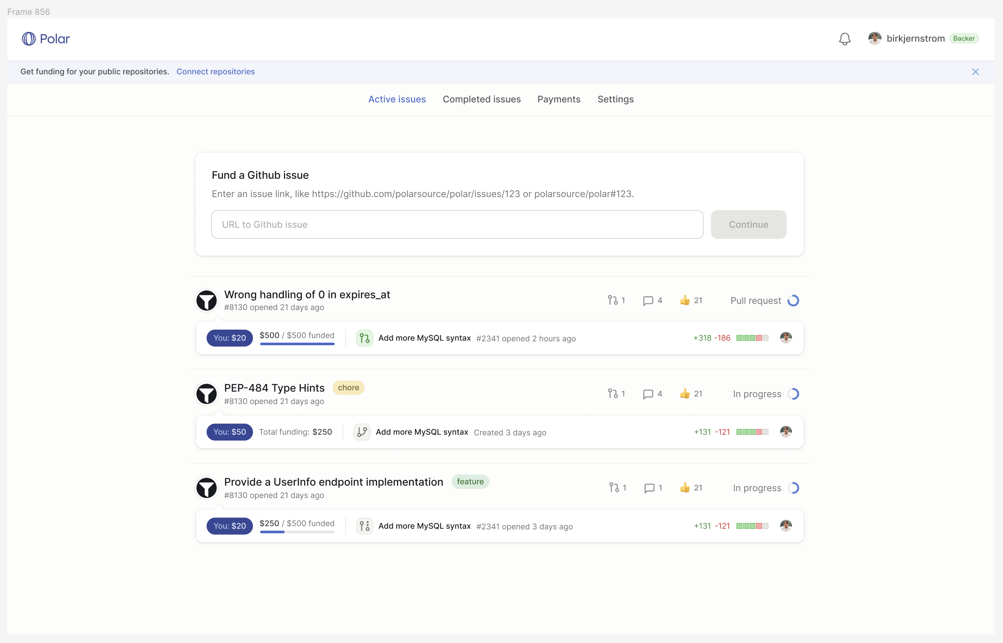Click the repository avatar beside PEP-484 Type Hints
Image resolution: width=1003 pixels, height=643 pixels.
206,393
